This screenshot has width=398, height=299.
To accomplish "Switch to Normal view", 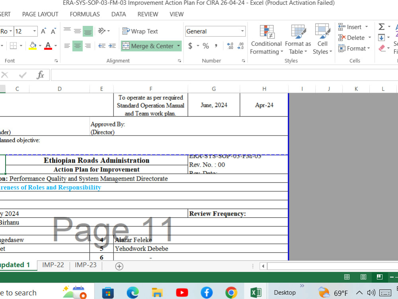I will tap(347, 277).
